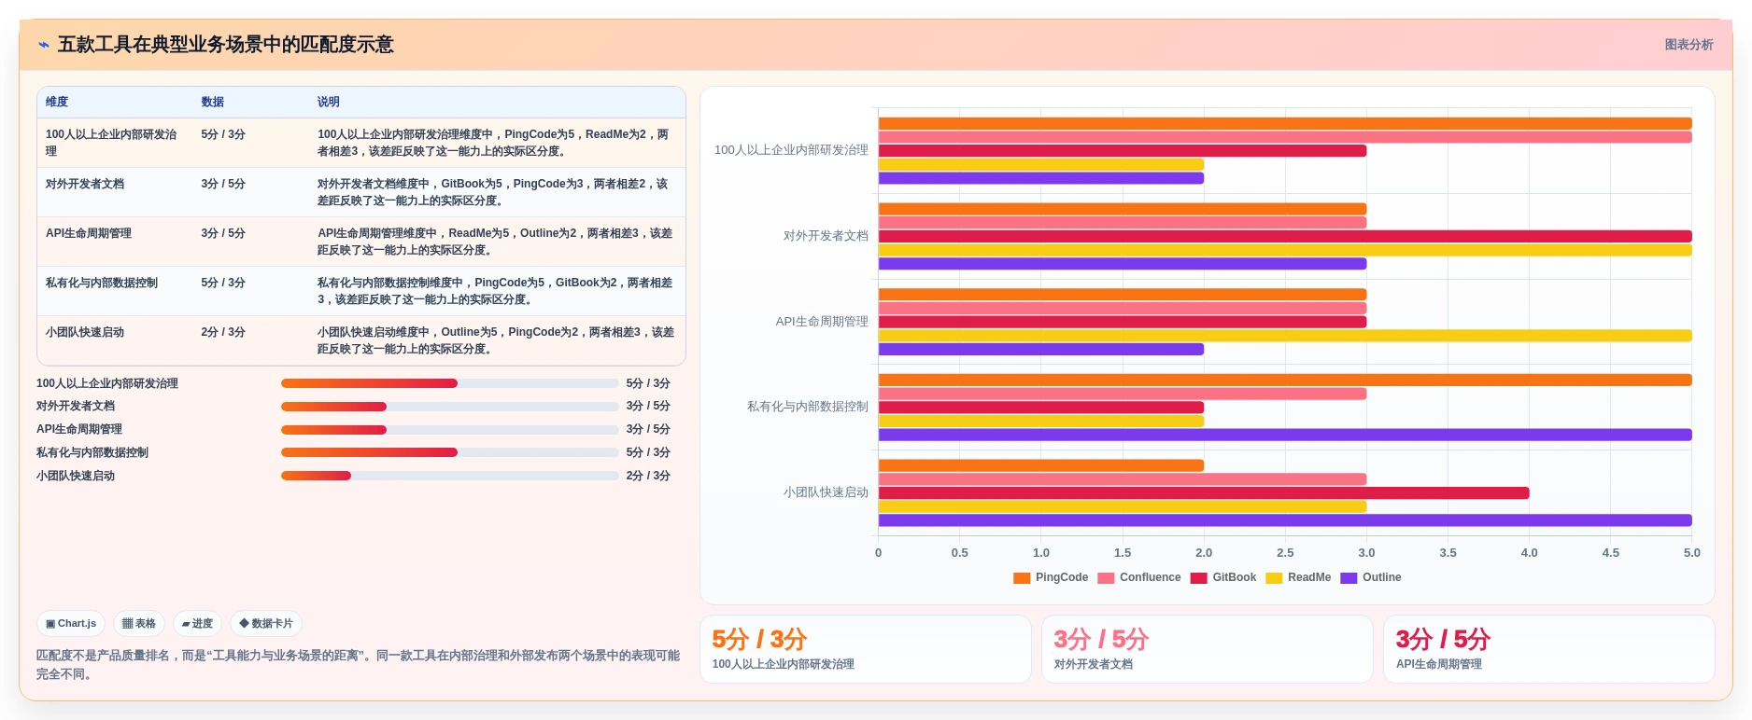Click the orange PingCode bar in 小团队快速启动 group

pyautogui.click(x=1041, y=465)
